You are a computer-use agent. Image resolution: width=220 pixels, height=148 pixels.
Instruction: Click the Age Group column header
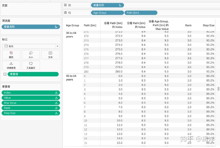coord(73,25)
